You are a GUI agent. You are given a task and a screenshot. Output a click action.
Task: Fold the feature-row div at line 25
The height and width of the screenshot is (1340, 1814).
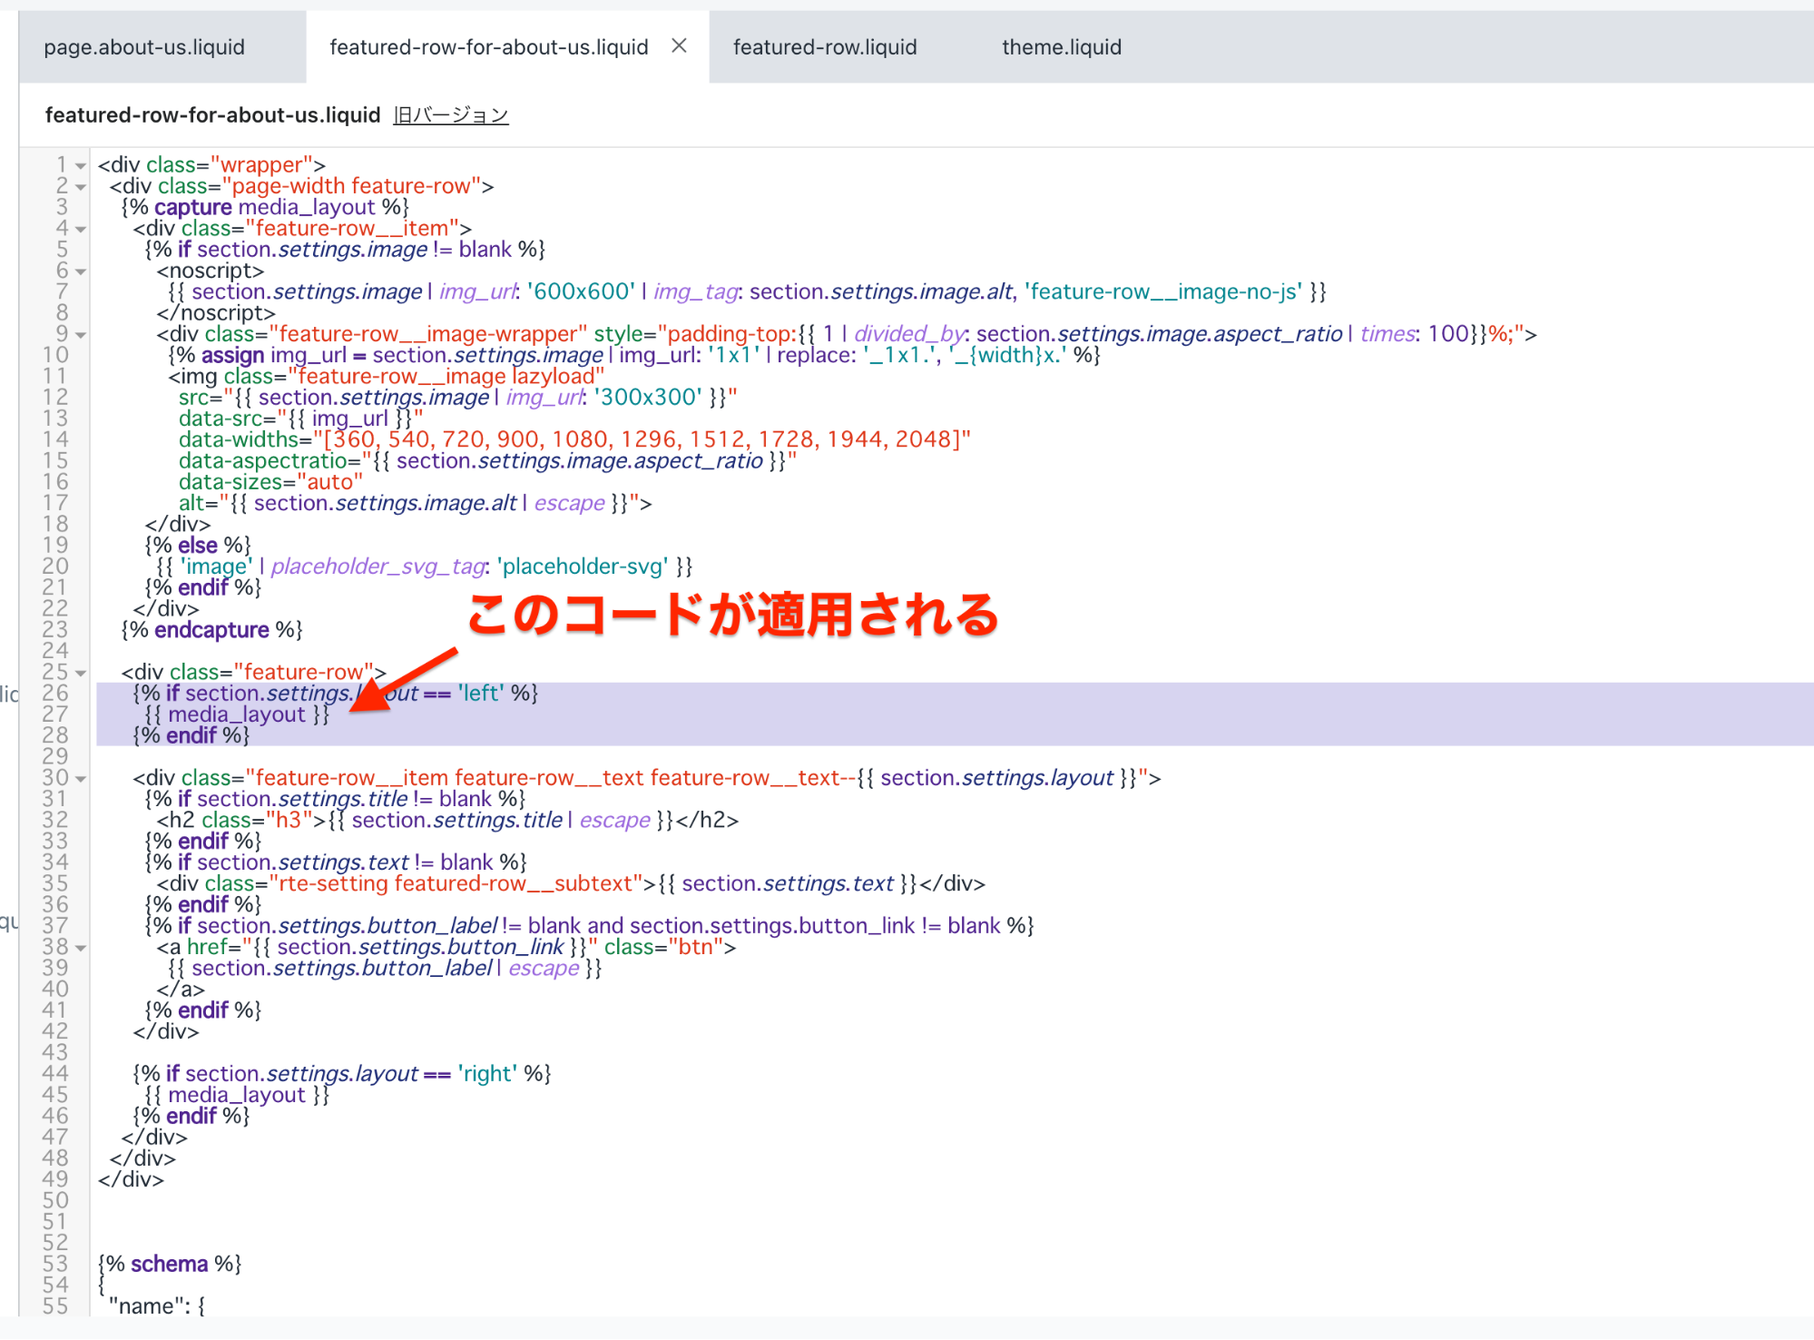coord(81,674)
